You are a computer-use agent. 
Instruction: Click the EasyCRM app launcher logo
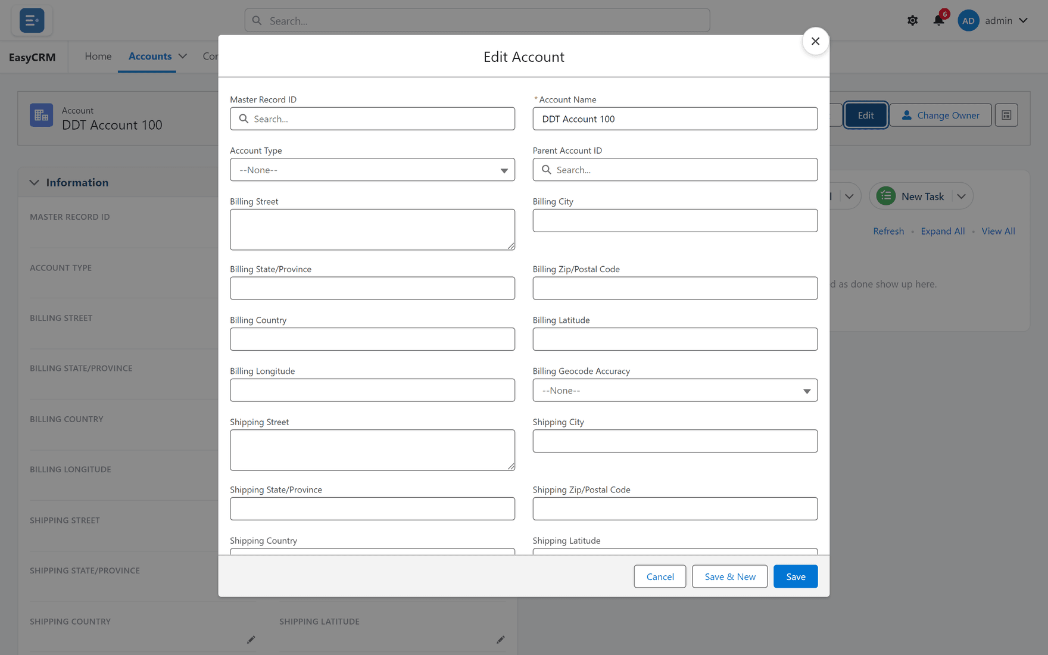[x=32, y=20]
